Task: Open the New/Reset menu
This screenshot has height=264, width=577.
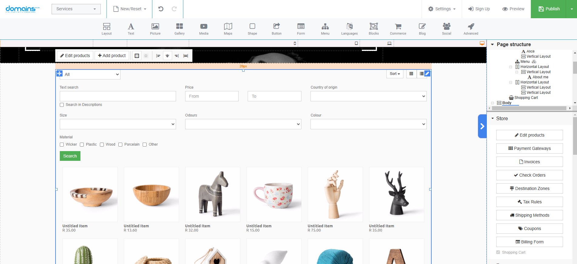Action: click(130, 9)
